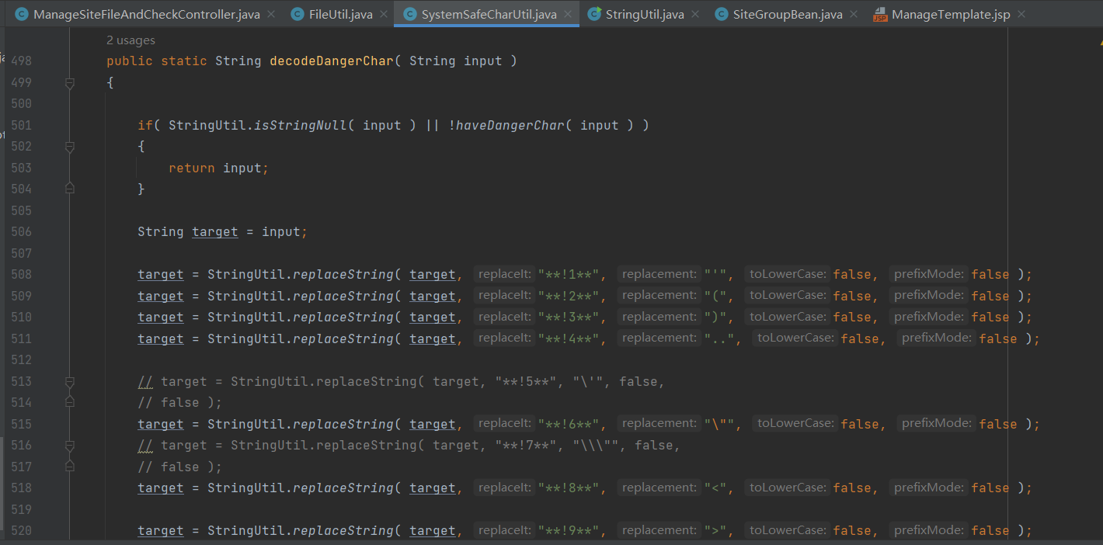Click the isStringNull method call
Screen dimensions: 1103x545
[300, 125]
